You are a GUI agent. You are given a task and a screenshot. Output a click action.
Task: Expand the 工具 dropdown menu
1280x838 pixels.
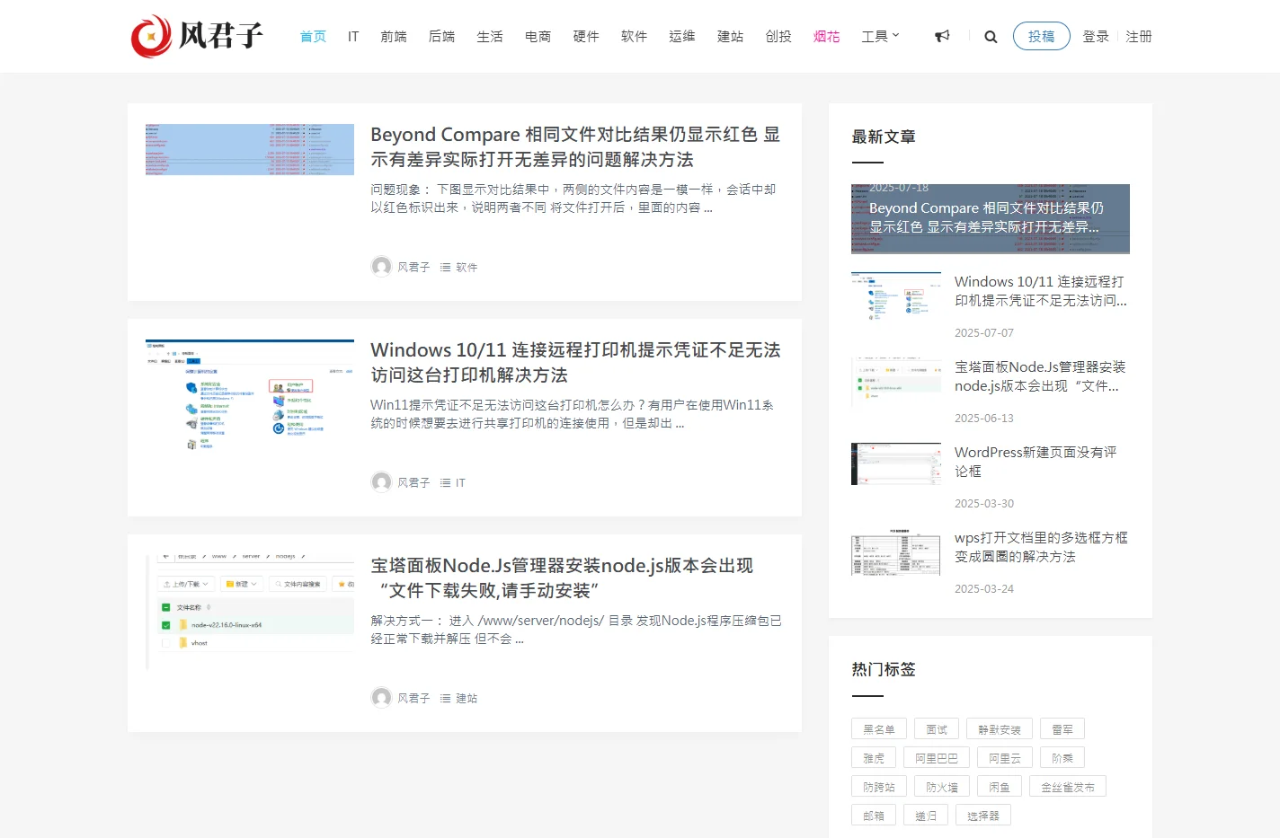pyautogui.click(x=880, y=37)
